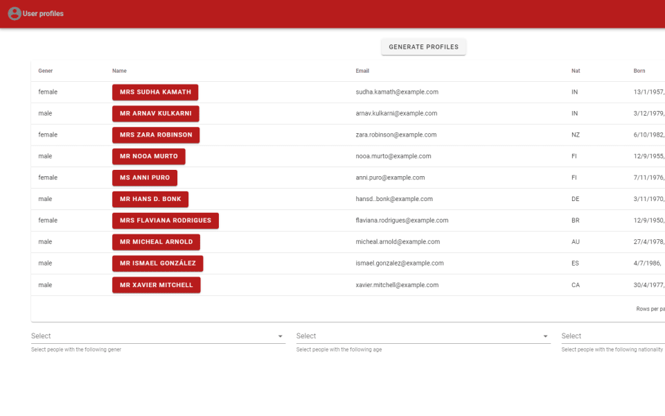Click the User profiles header title
665x416 pixels.
(x=43, y=14)
